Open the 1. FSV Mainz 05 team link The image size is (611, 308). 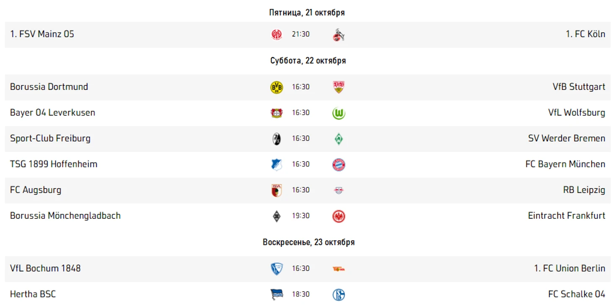coord(42,34)
